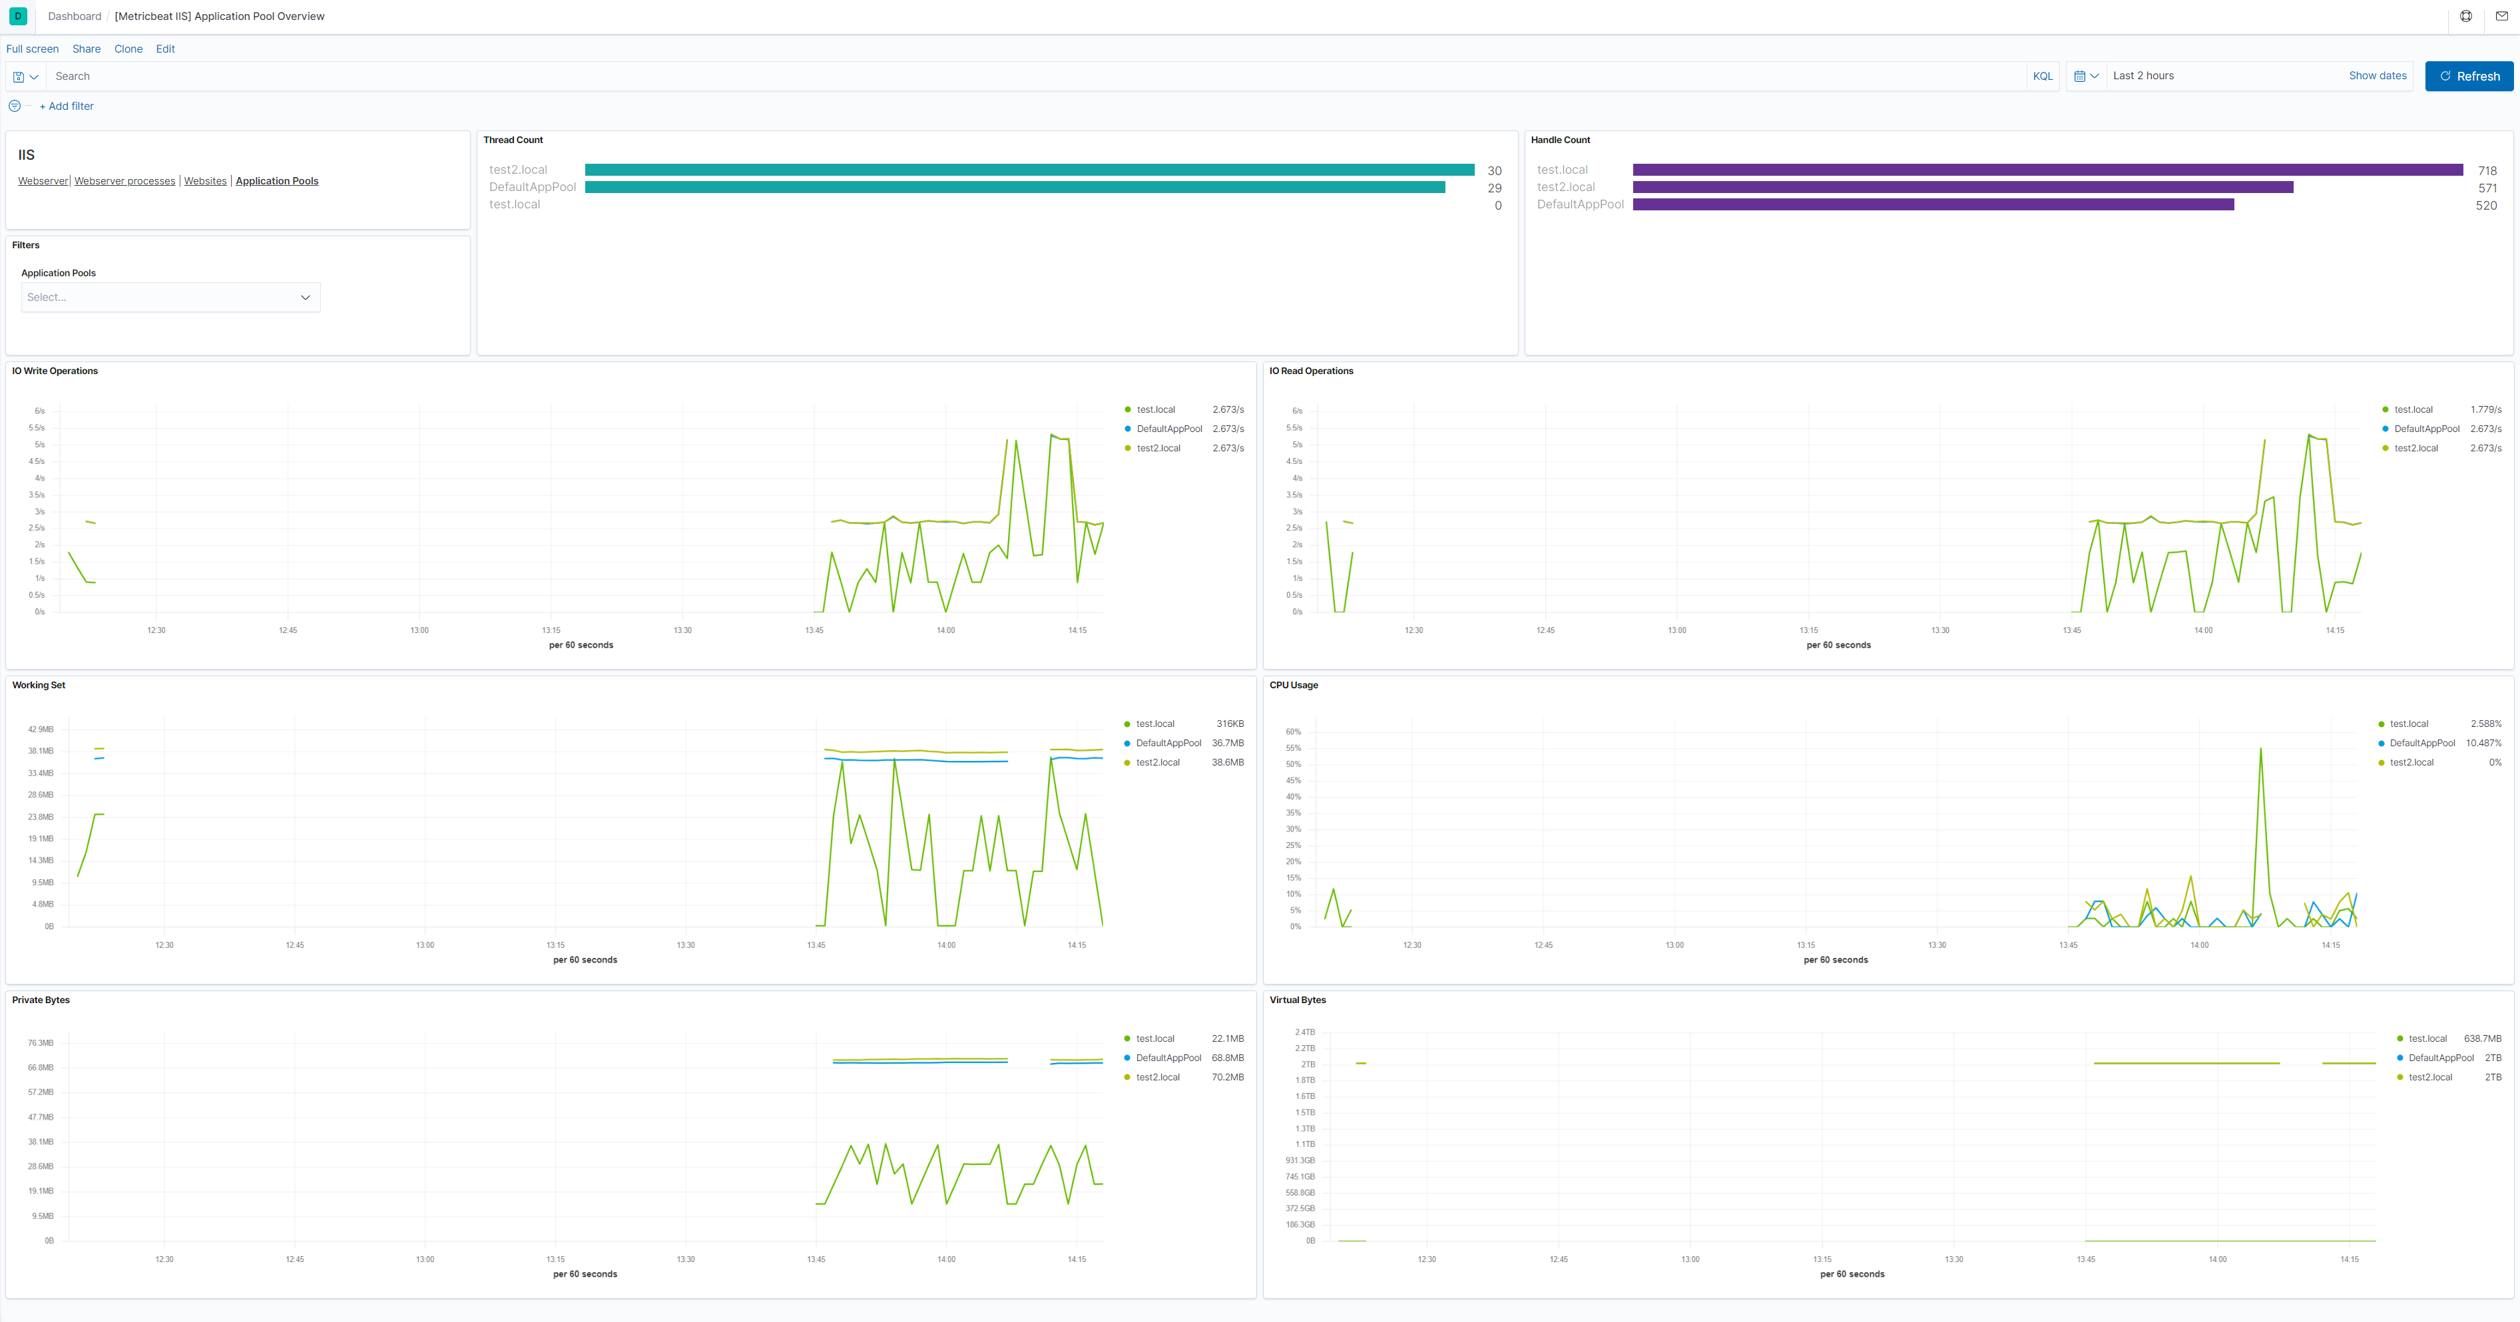The width and height of the screenshot is (2520, 1322).
Task: Click the blue DefaultAppPool color dot in Virtual Bytes legend
Action: click(x=2399, y=1058)
